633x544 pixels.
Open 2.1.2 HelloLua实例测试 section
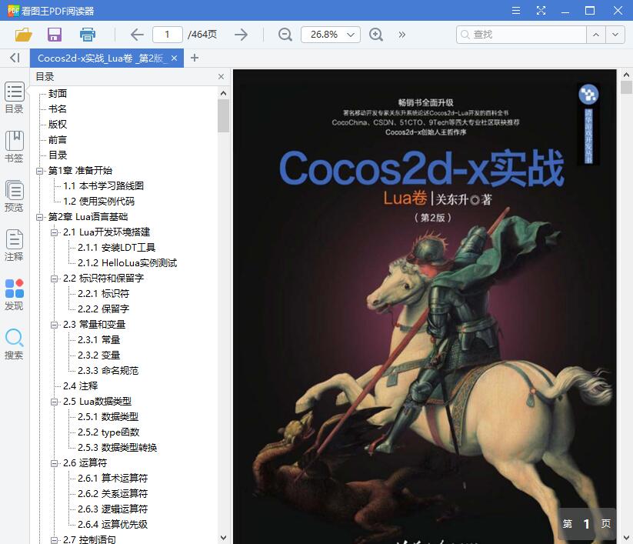[127, 263]
